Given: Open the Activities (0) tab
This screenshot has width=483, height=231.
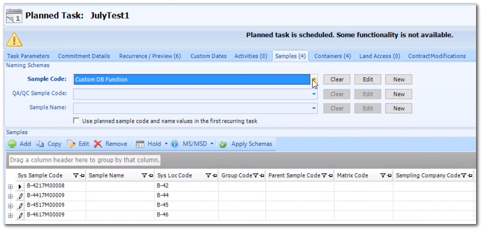Looking at the screenshot, I should pyautogui.click(x=251, y=56).
